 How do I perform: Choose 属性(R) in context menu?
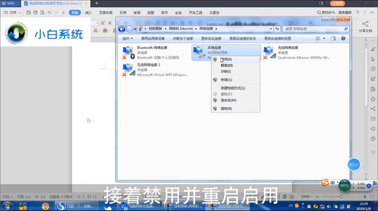point(236,108)
